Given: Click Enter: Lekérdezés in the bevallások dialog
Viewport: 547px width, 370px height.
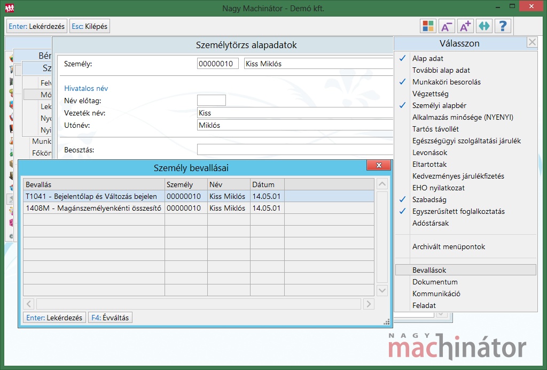Looking at the screenshot, I should [54, 318].
